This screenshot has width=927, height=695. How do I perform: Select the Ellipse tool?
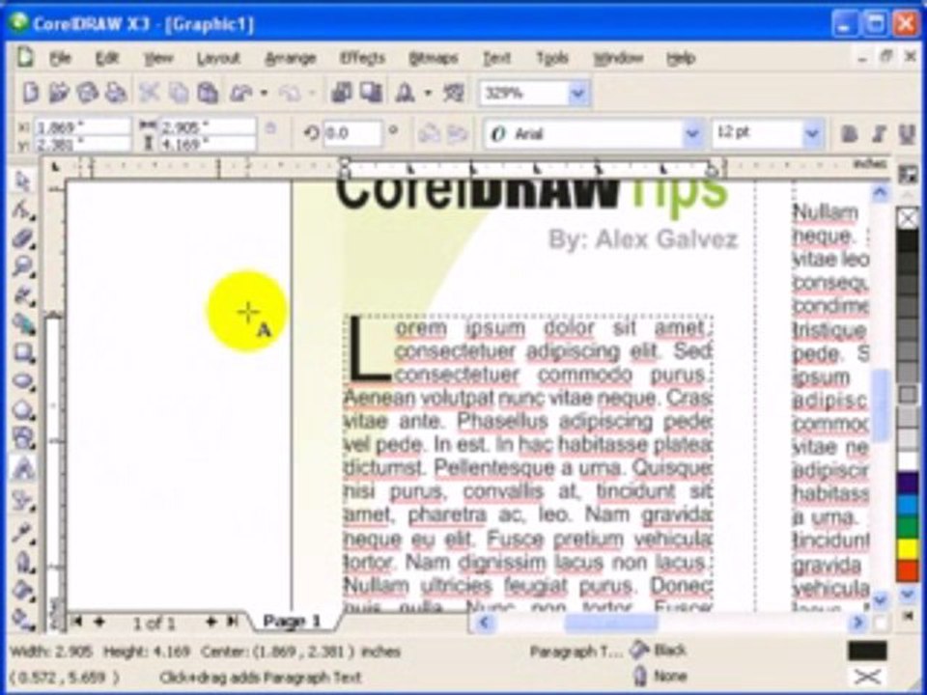coord(22,381)
